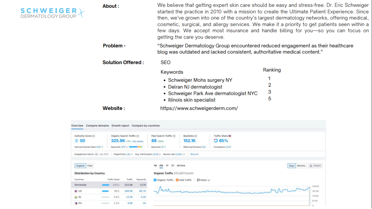Click the Backlinks info icon

click(196, 136)
